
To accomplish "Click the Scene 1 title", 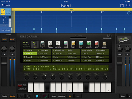I will tap(66, 5).
